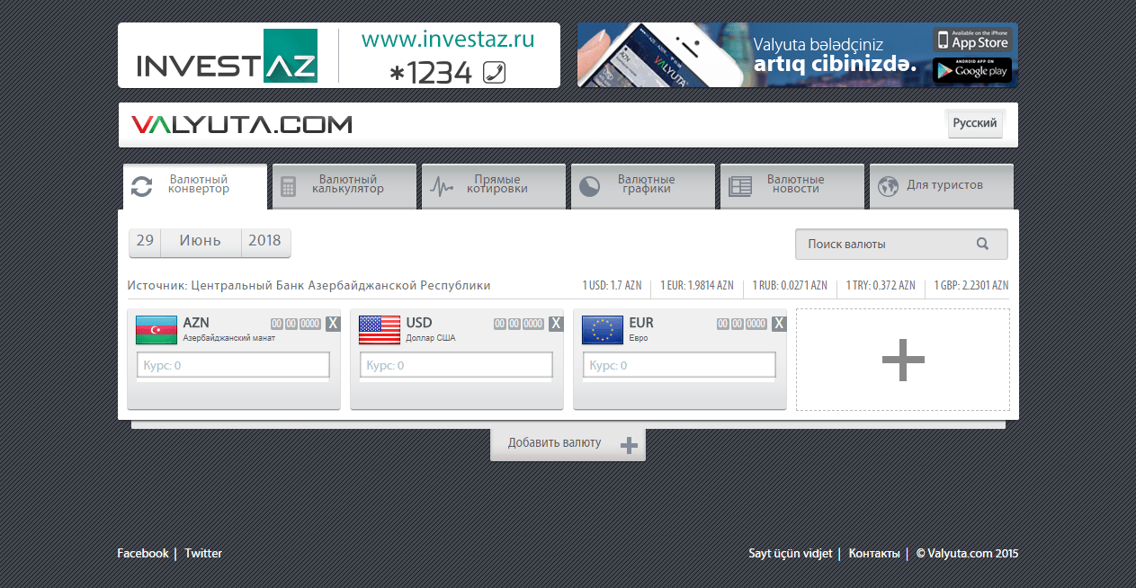The height and width of the screenshot is (588, 1136).
Task: Add a currency via the large plus tile
Action: 903,360
